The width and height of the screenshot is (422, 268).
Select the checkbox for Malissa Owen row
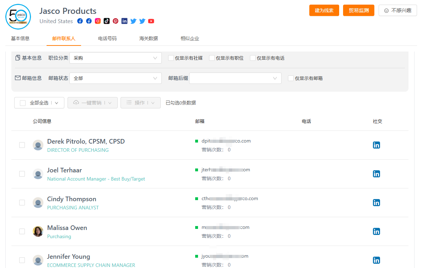pos(22,231)
